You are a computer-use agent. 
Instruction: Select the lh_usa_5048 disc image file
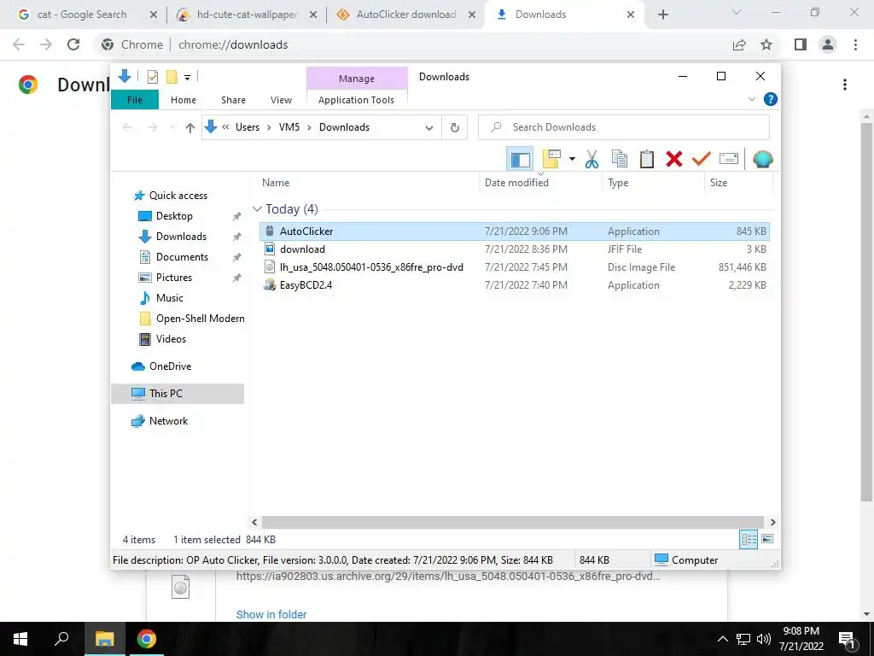point(515,267)
